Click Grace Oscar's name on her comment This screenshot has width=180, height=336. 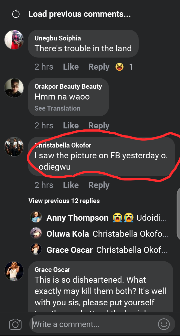52,270
